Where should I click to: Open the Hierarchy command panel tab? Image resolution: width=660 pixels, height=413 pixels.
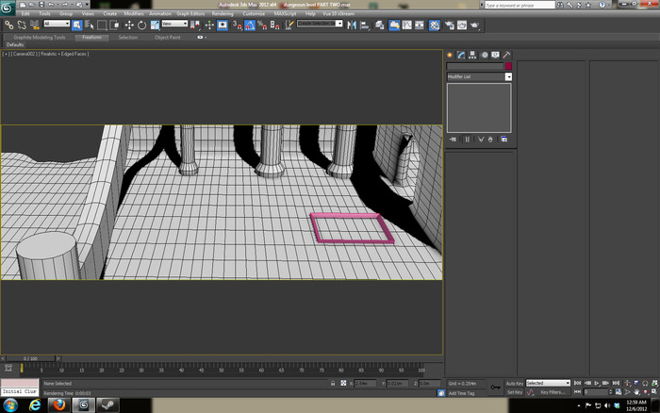(x=472, y=55)
